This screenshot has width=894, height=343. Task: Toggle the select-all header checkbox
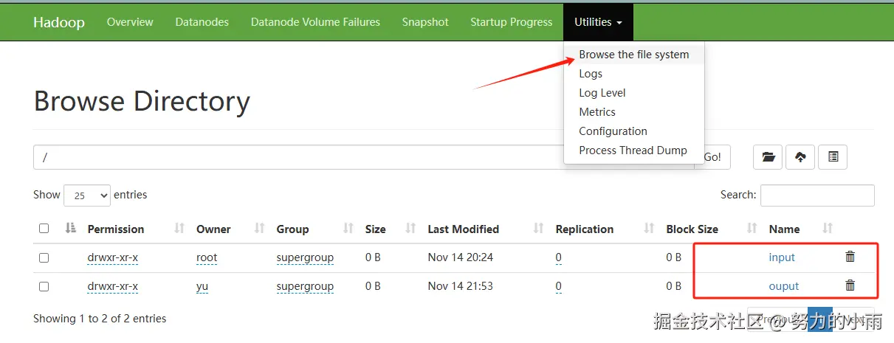(44, 229)
